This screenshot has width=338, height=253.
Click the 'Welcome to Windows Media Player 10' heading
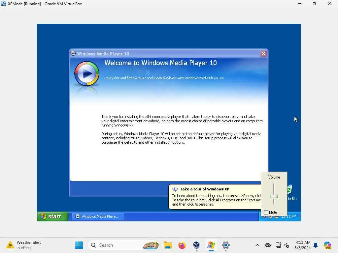click(x=161, y=63)
